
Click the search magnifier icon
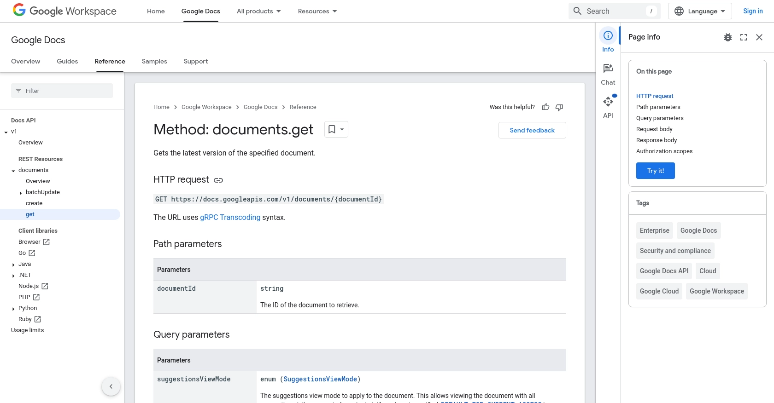pos(577,11)
